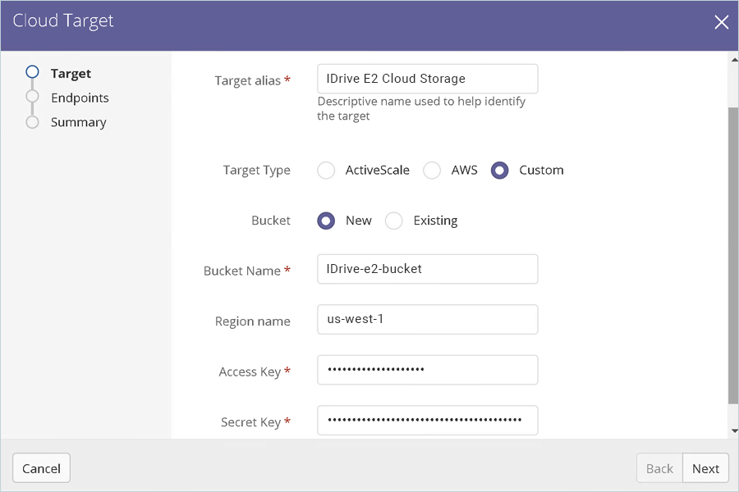Click into the Secret Key field
Viewport: 739px width, 492px height.
pos(428,420)
